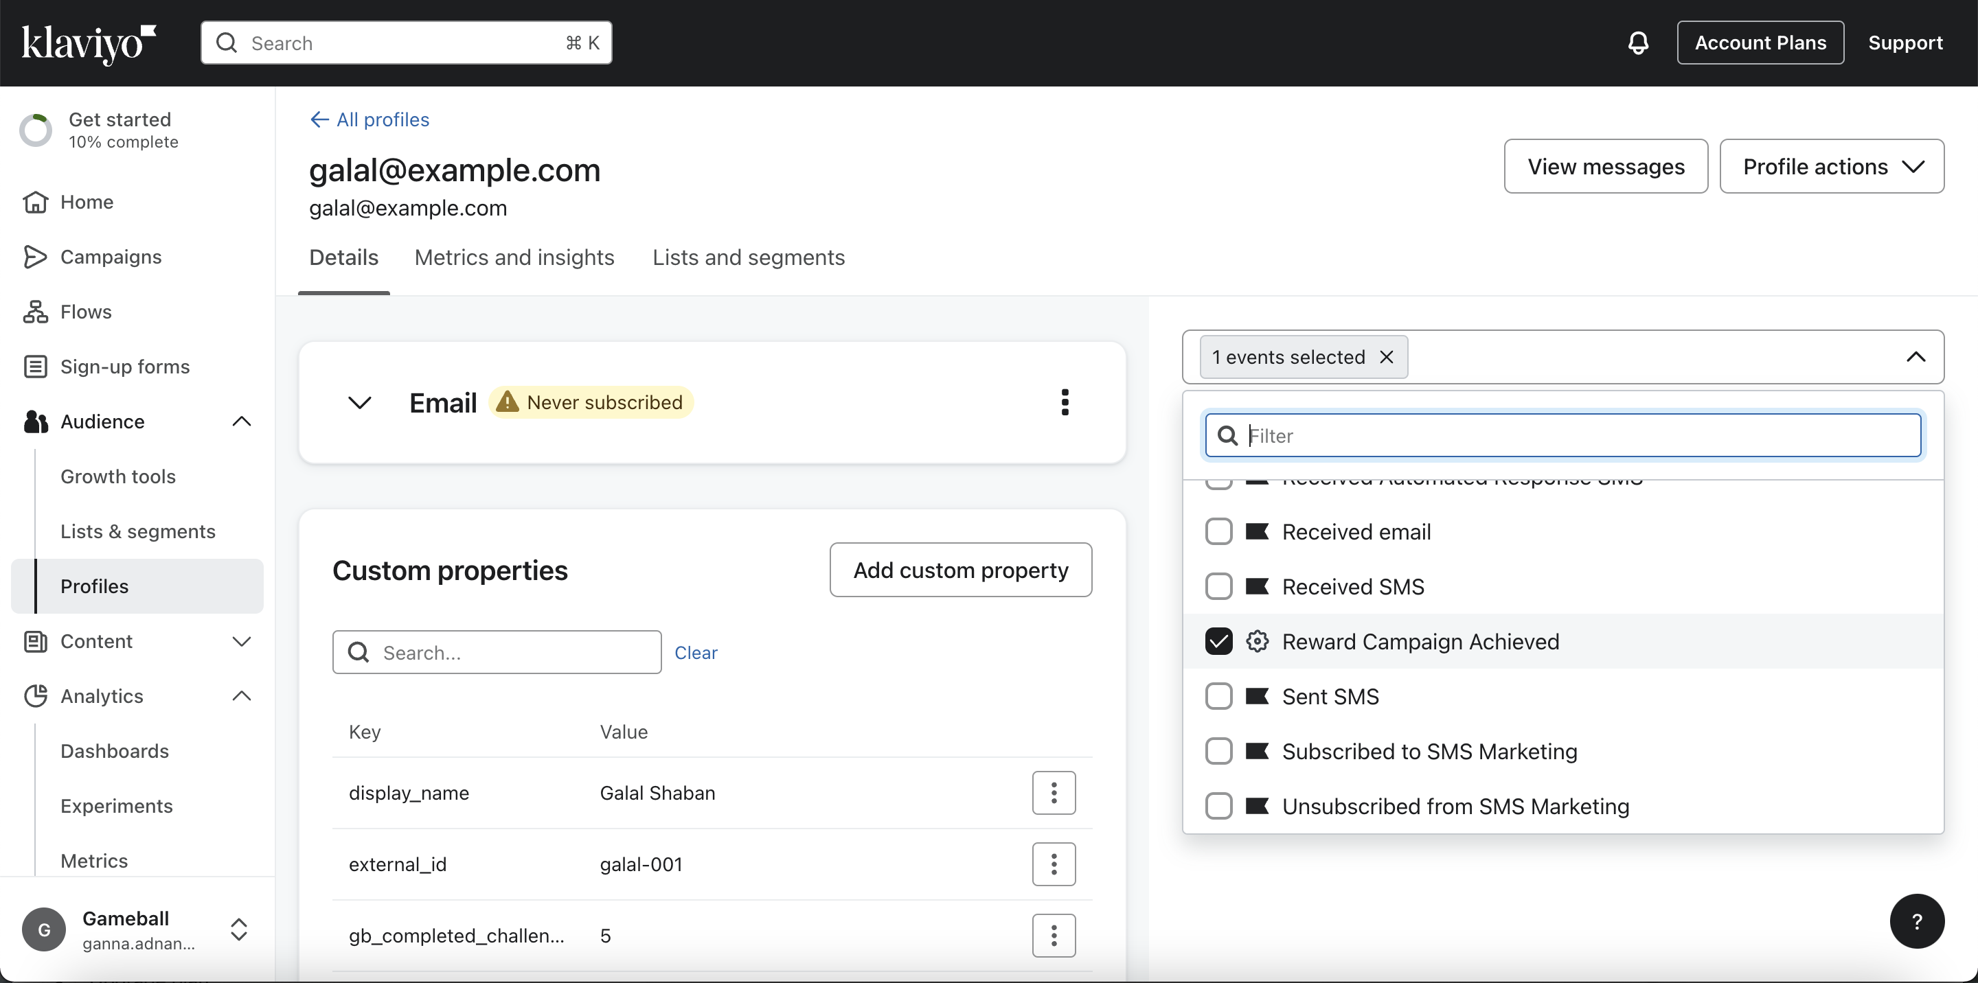Open the Lists and segments tab

tap(748, 258)
